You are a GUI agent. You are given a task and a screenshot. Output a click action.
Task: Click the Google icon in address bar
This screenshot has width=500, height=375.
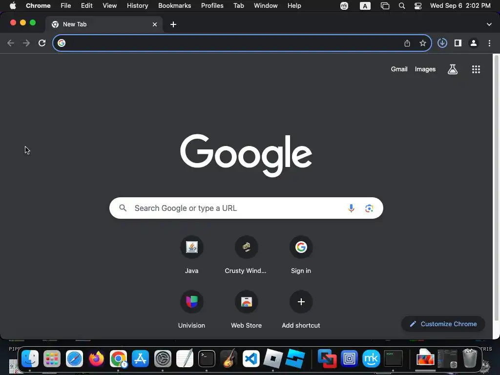tap(62, 43)
